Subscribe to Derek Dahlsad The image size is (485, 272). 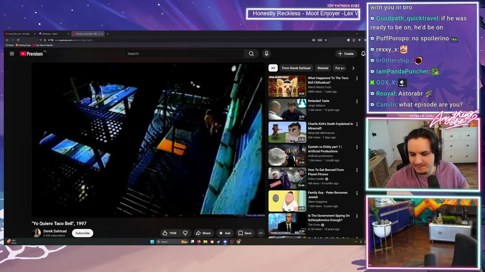[x=83, y=233]
